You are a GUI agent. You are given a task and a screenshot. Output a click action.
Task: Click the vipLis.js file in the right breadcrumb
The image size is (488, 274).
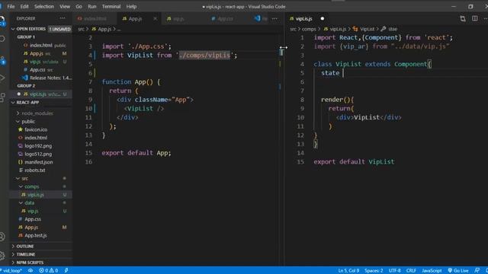pyautogui.click(x=335, y=29)
